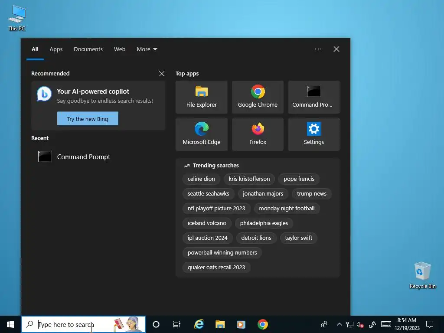This screenshot has width=444, height=333.
Task: Switch to the Web tab
Action: pyautogui.click(x=120, y=49)
